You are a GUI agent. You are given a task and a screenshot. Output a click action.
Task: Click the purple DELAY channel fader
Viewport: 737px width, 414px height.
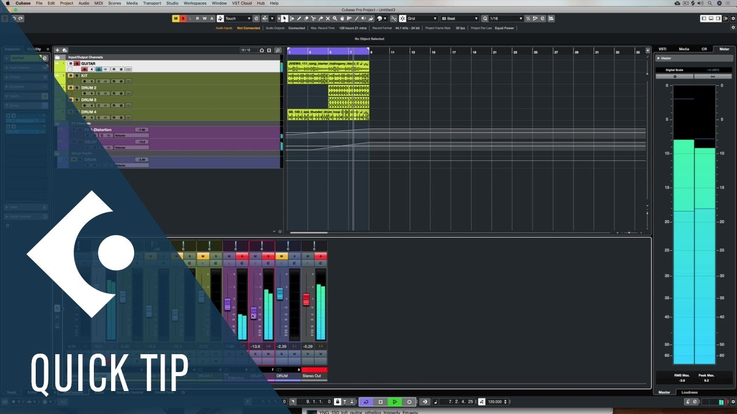pyautogui.click(x=254, y=313)
